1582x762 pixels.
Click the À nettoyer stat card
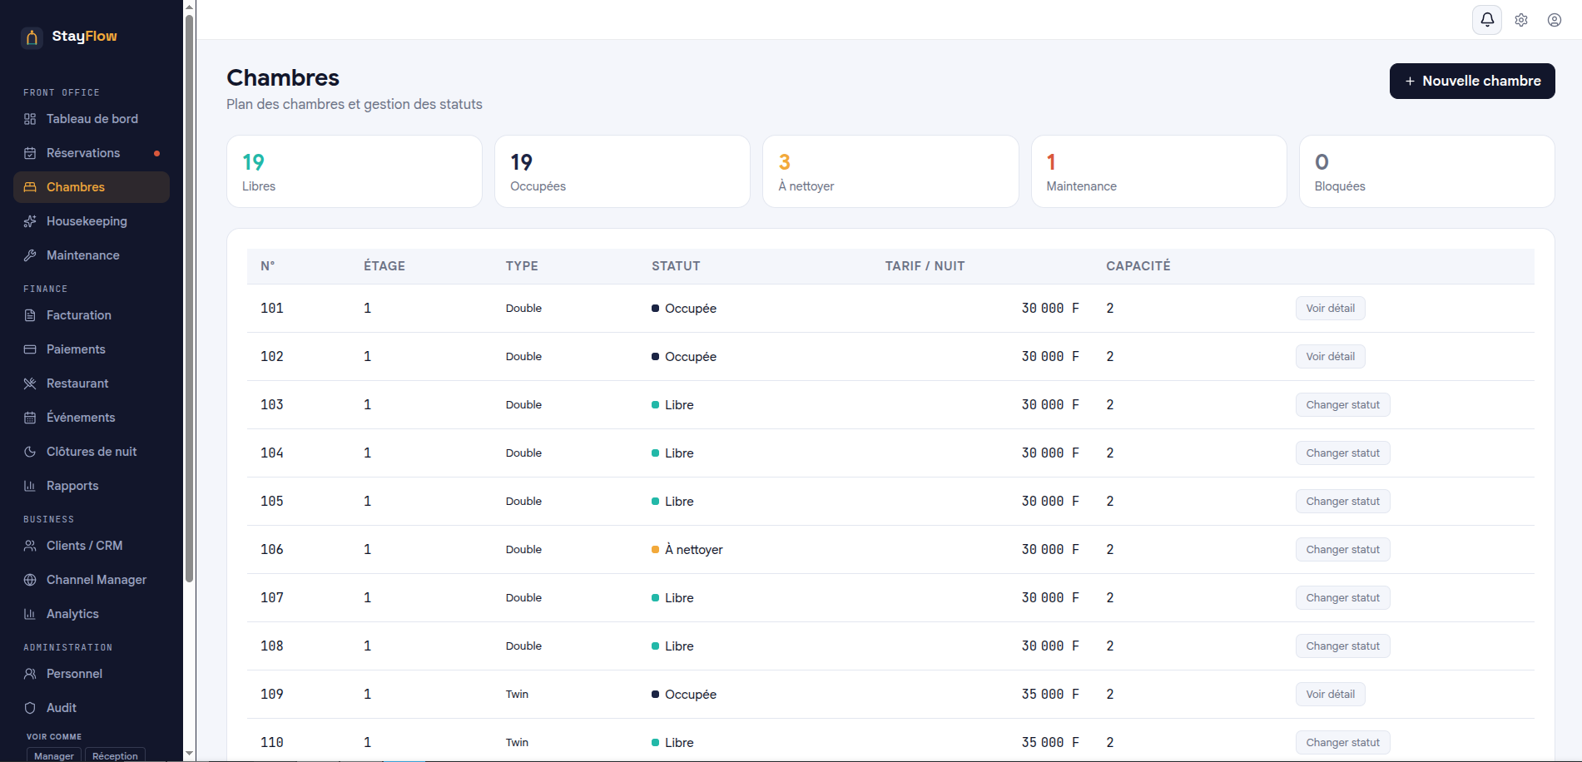(x=890, y=171)
